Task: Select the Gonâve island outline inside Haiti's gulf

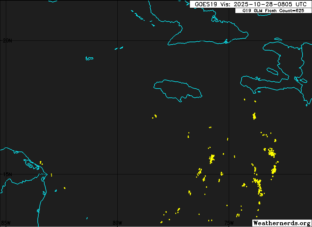Action: 272,71
